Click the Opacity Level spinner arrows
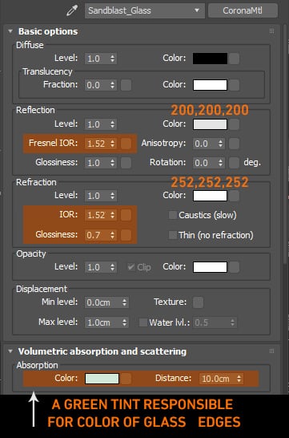 coord(113,267)
